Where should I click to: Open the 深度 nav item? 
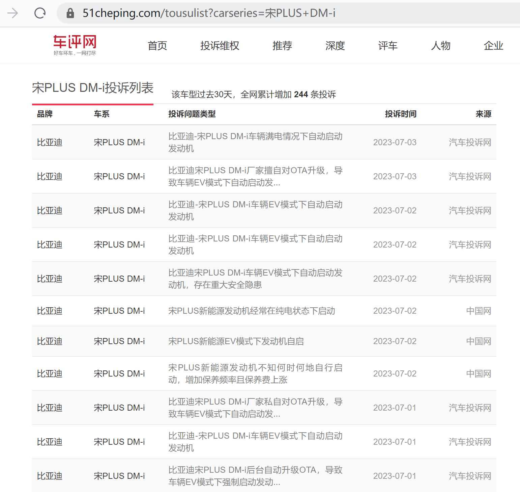pyautogui.click(x=335, y=46)
